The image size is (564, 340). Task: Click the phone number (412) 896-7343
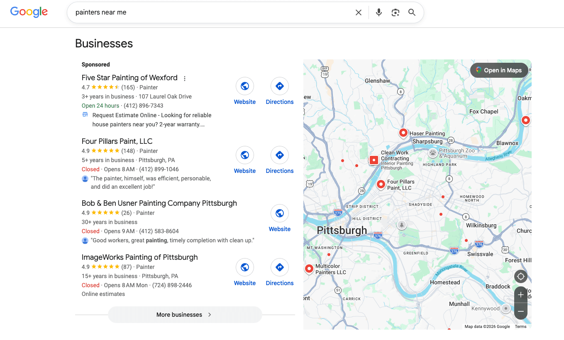point(144,106)
